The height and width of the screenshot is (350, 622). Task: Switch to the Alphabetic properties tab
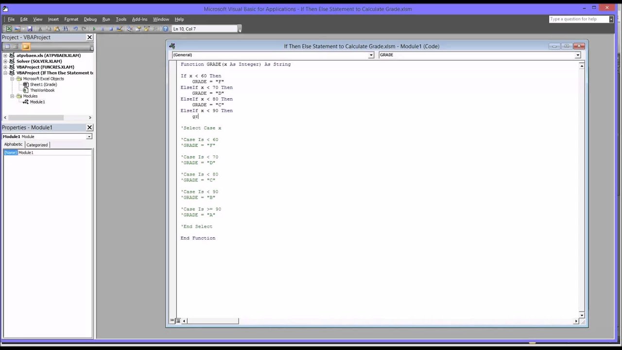[13, 144]
